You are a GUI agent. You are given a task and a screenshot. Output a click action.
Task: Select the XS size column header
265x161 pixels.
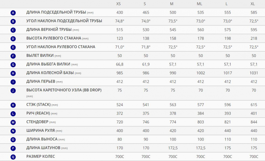(118, 4)
